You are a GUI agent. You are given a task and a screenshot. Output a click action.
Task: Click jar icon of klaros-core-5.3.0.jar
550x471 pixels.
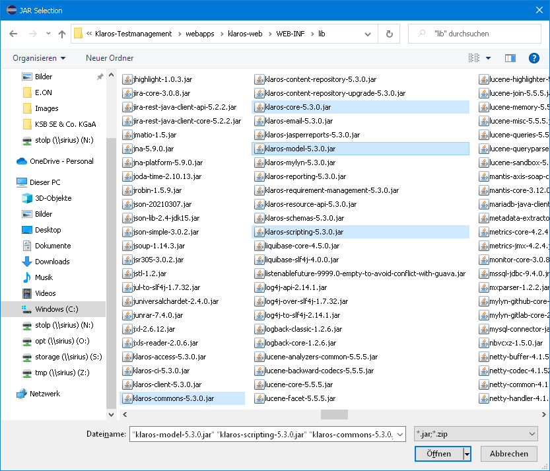[259, 107]
